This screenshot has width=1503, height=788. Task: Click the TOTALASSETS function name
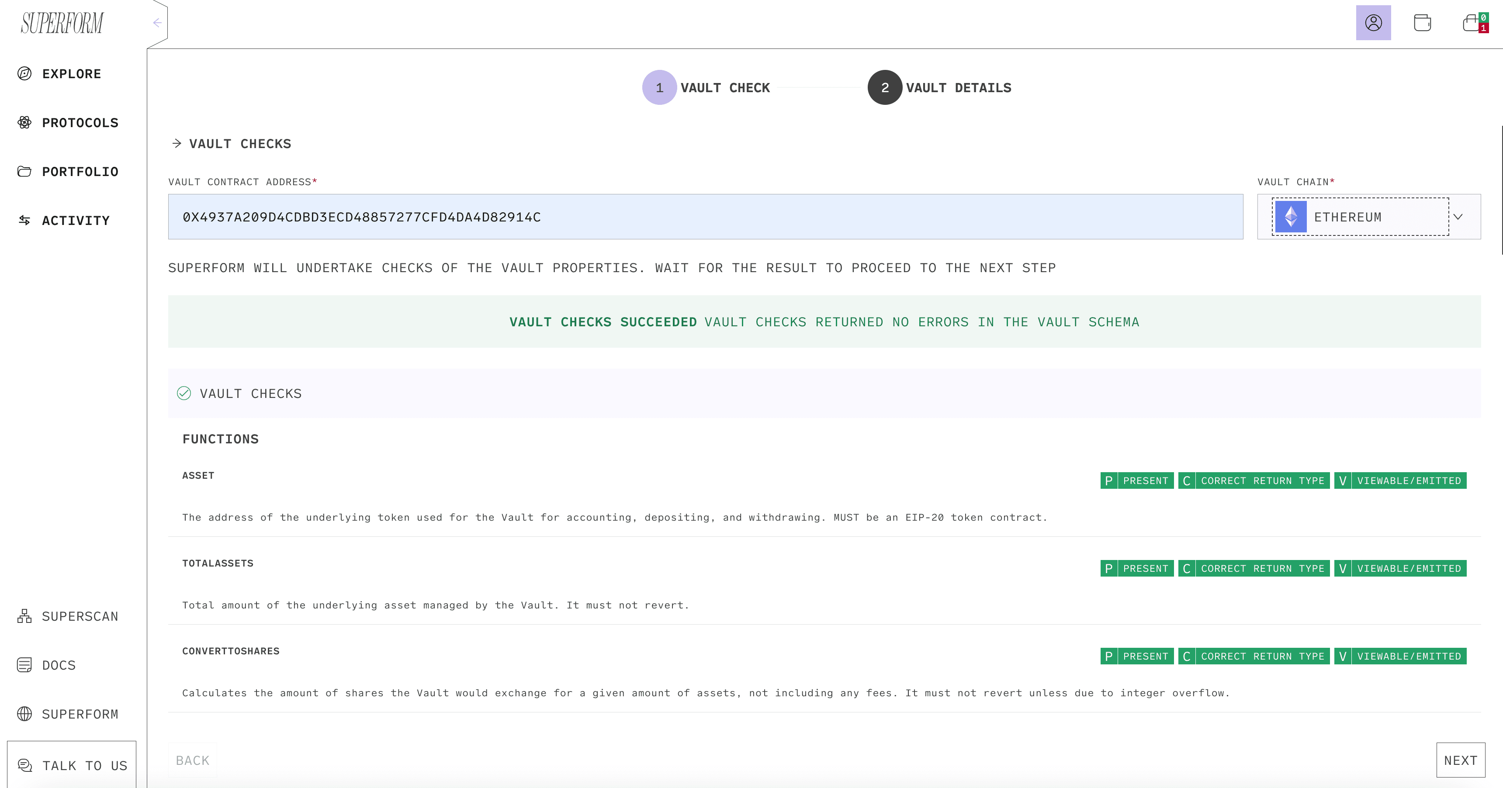pos(218,563)
